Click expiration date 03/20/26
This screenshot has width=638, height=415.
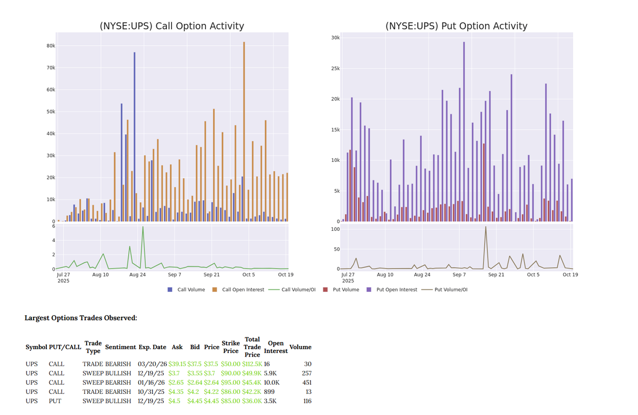(152, 364)
